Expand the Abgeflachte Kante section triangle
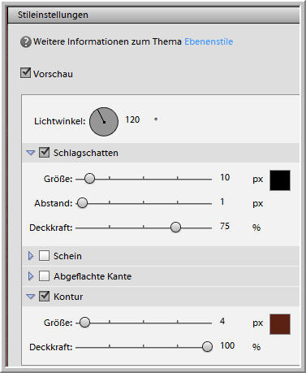The width and height of the screenshot is (306, 373). tap(31, 276)
